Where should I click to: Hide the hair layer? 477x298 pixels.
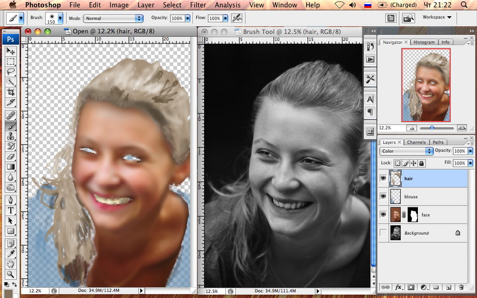[382, 178]
